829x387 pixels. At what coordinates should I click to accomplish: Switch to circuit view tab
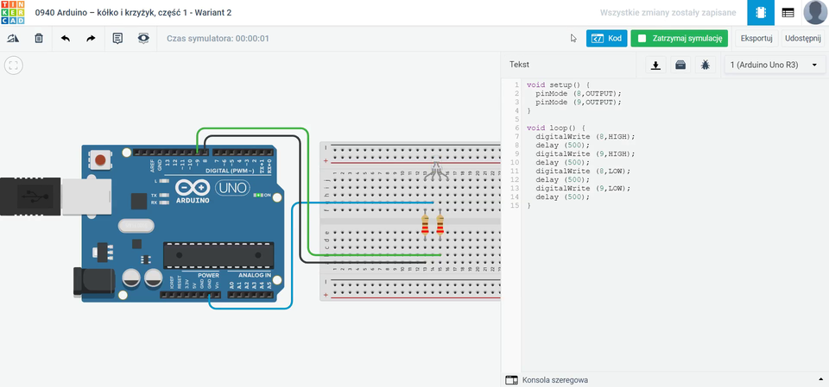[761, 13]
